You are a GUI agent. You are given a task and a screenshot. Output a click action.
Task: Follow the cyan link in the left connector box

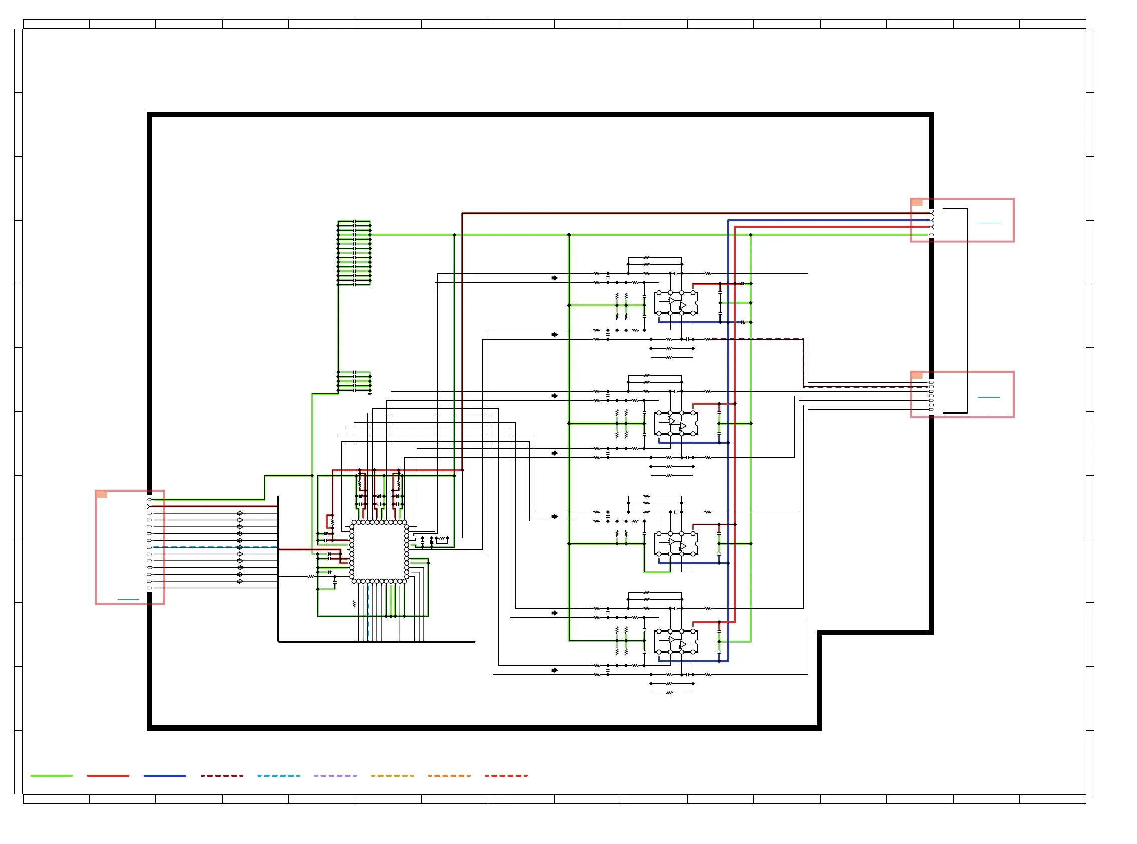coord(128,599)
